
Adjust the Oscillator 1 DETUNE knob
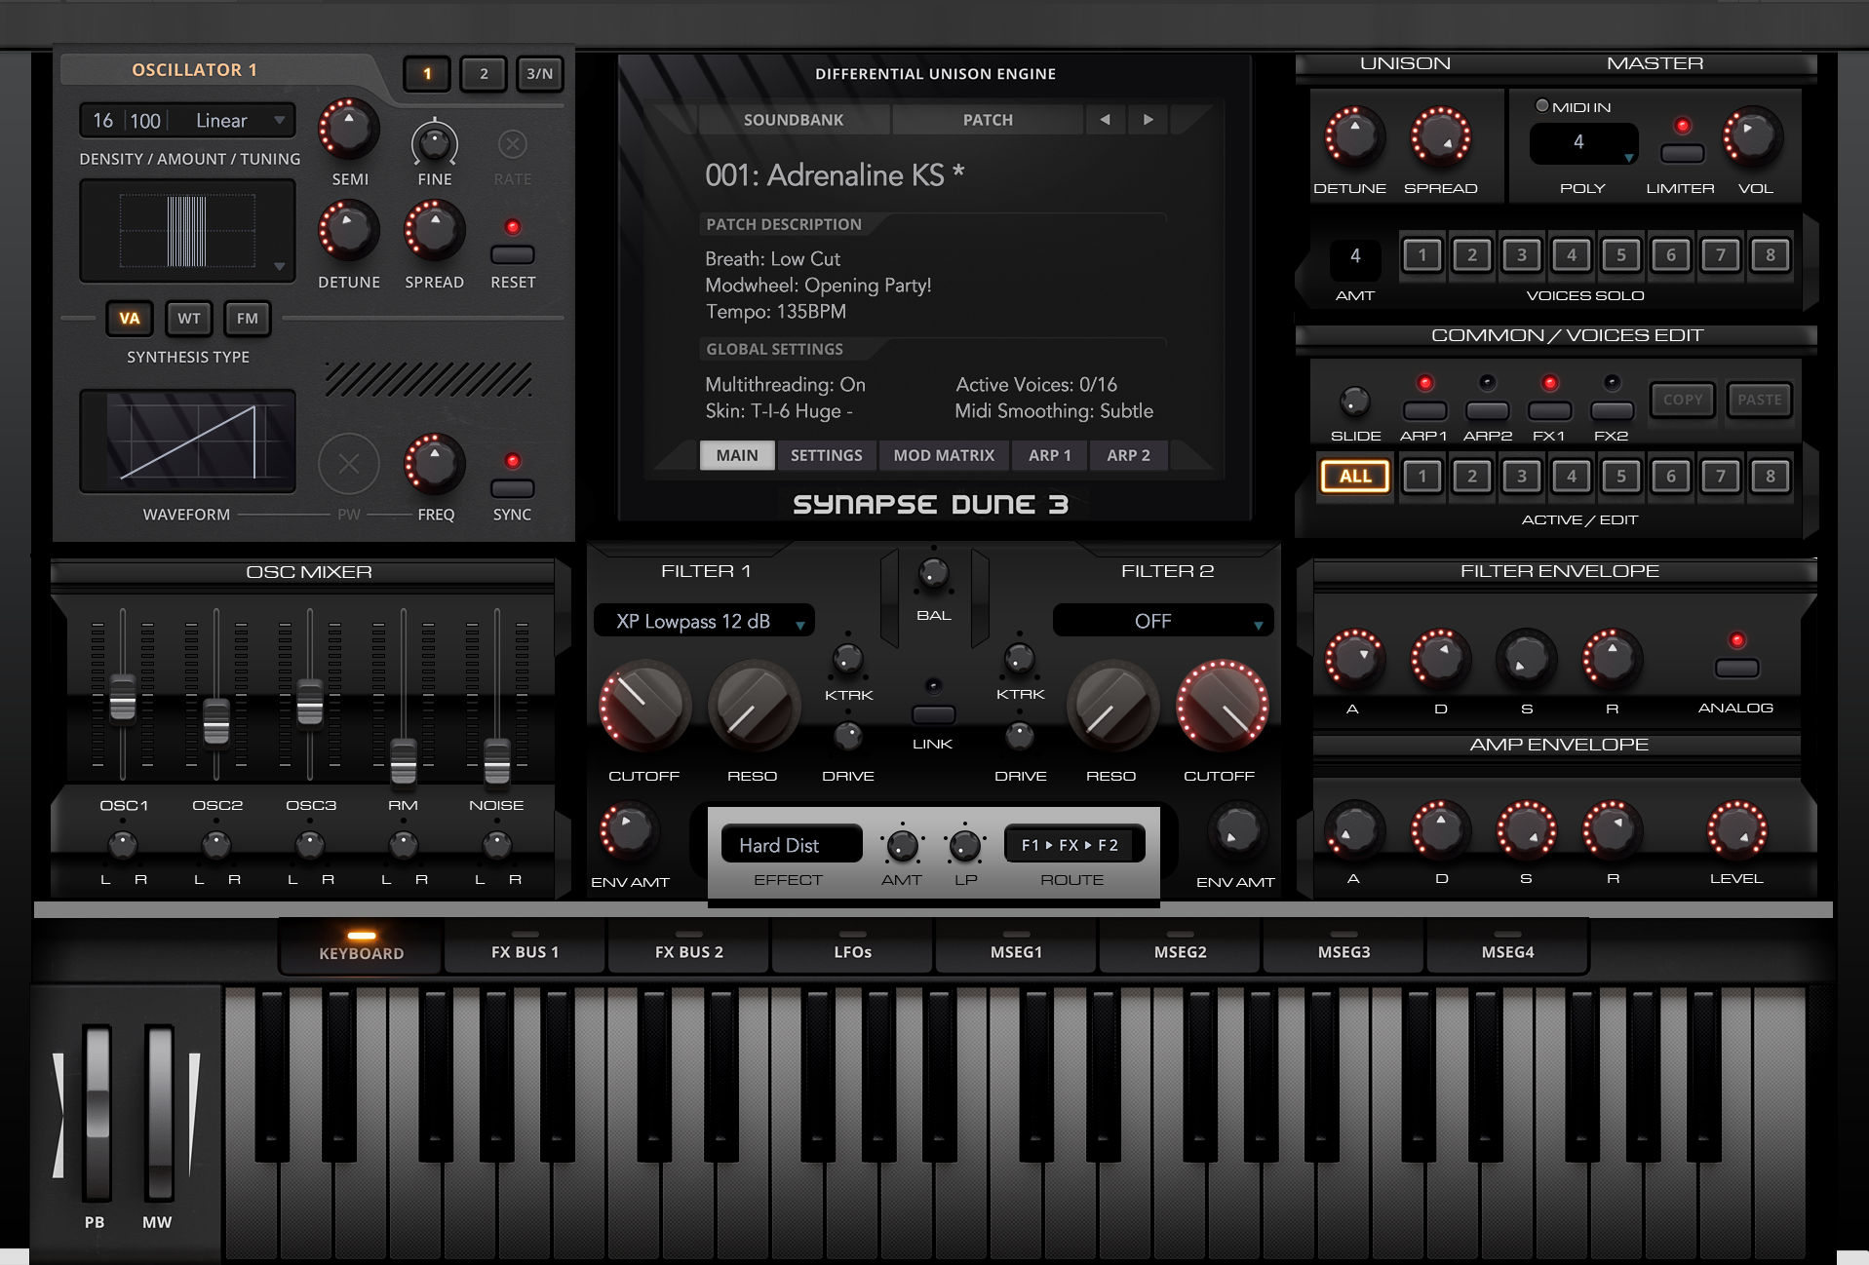348,231
